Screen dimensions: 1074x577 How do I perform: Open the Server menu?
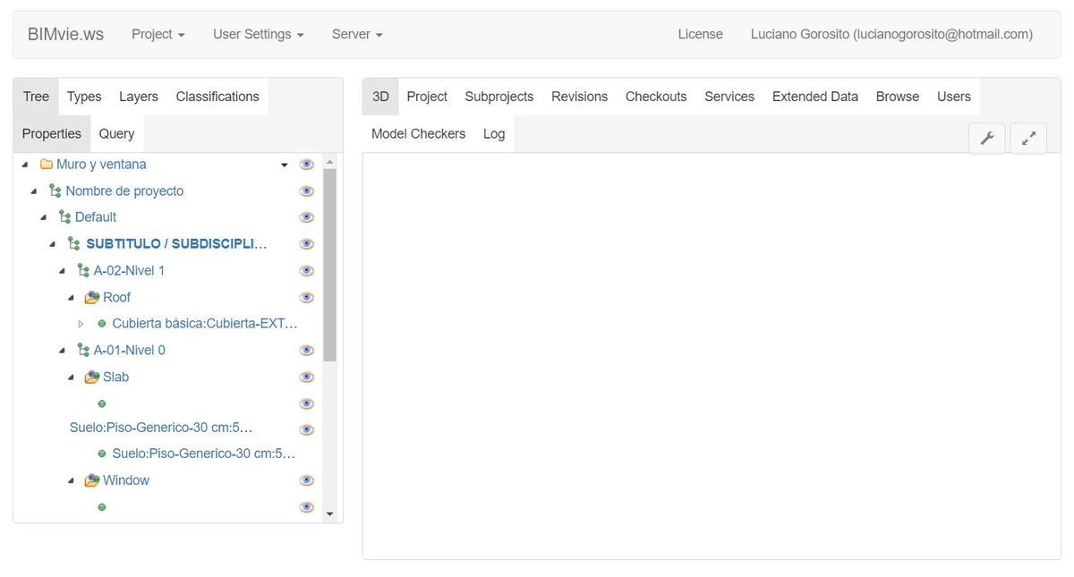(x=357, y=34)
